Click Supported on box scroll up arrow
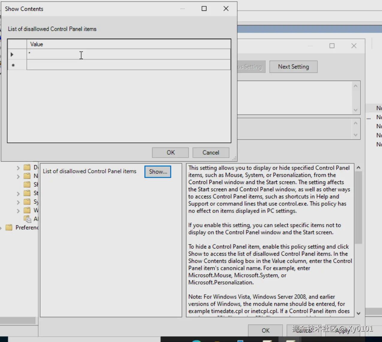This screenshot has height=342, width=382. tap(356, 123)
